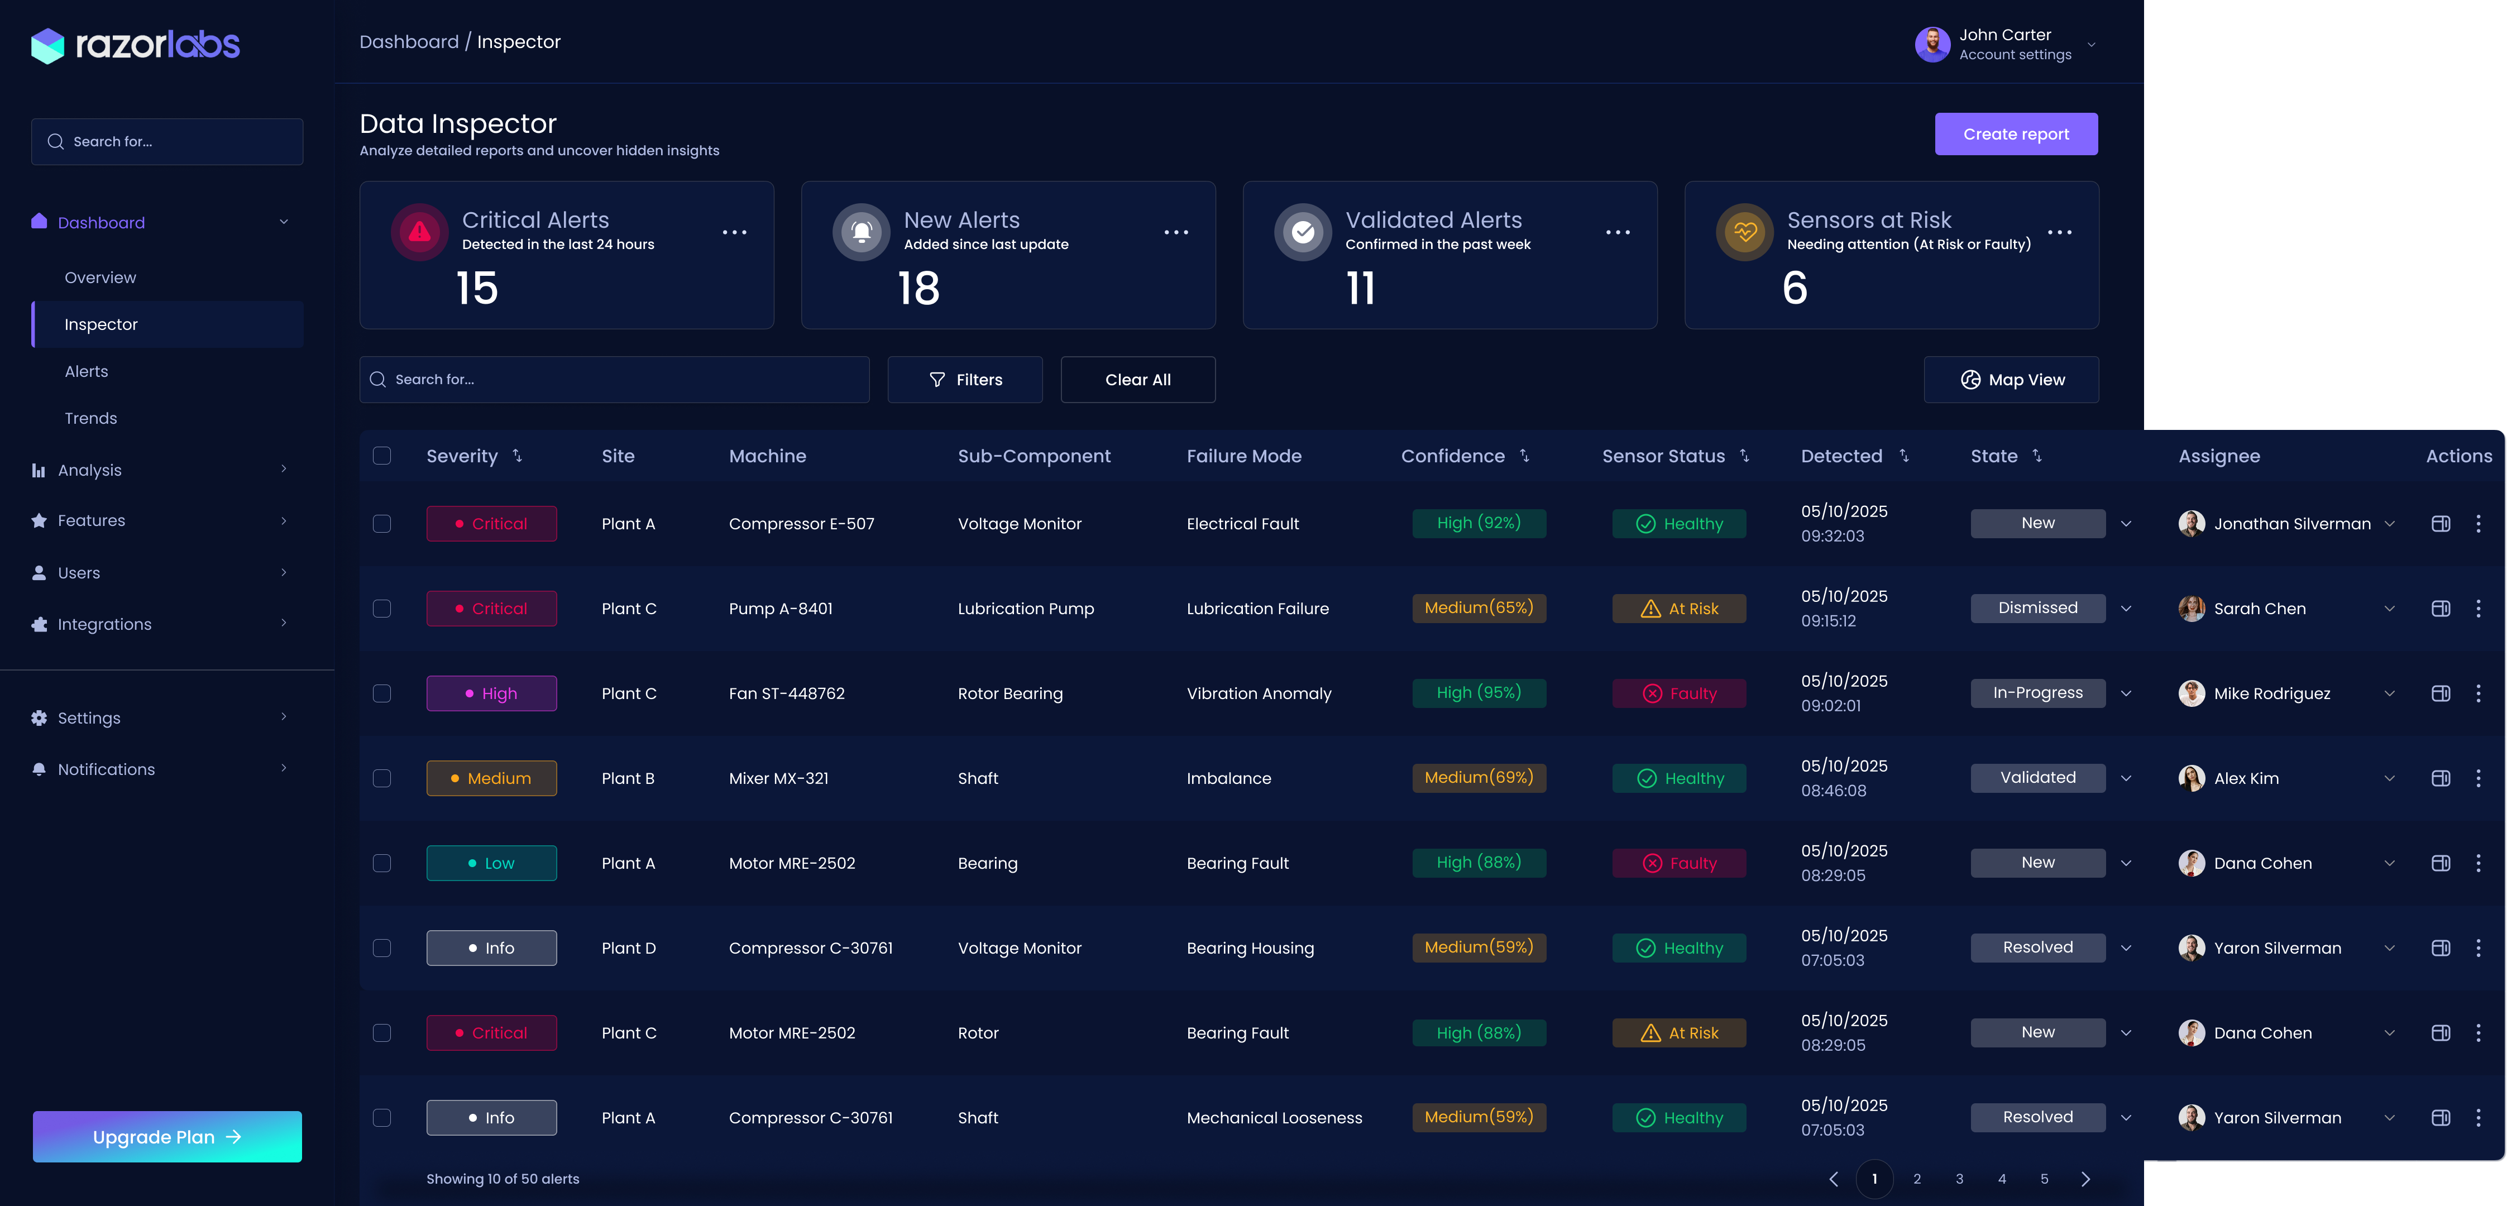Viewport: 2507px width, 1206px height.
Task: Open more actions for Plant D row
Action: tap(2479, 948)
